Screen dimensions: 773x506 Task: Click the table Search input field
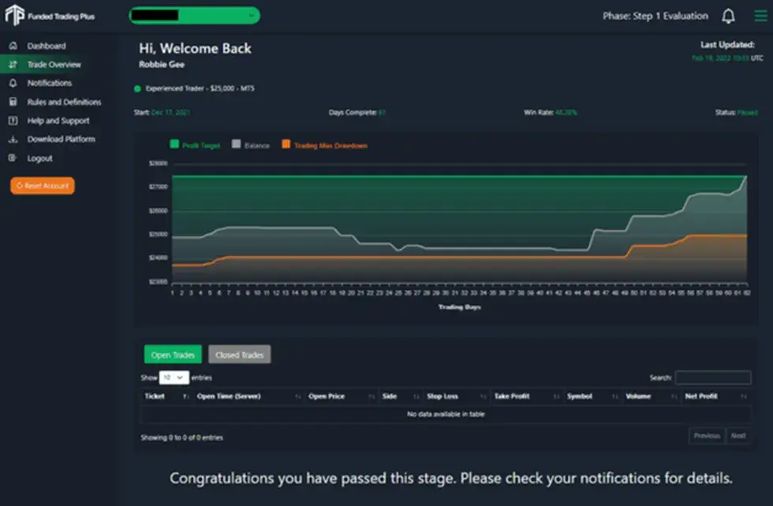[713, 378]
